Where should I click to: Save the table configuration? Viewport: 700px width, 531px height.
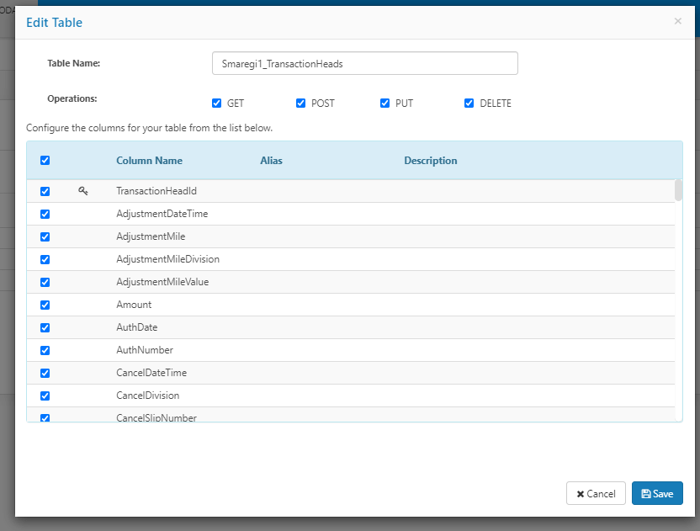click(x=656, y=493)
